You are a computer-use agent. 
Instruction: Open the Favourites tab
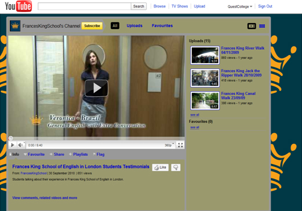pyautogui.click(x=162, y=26)
